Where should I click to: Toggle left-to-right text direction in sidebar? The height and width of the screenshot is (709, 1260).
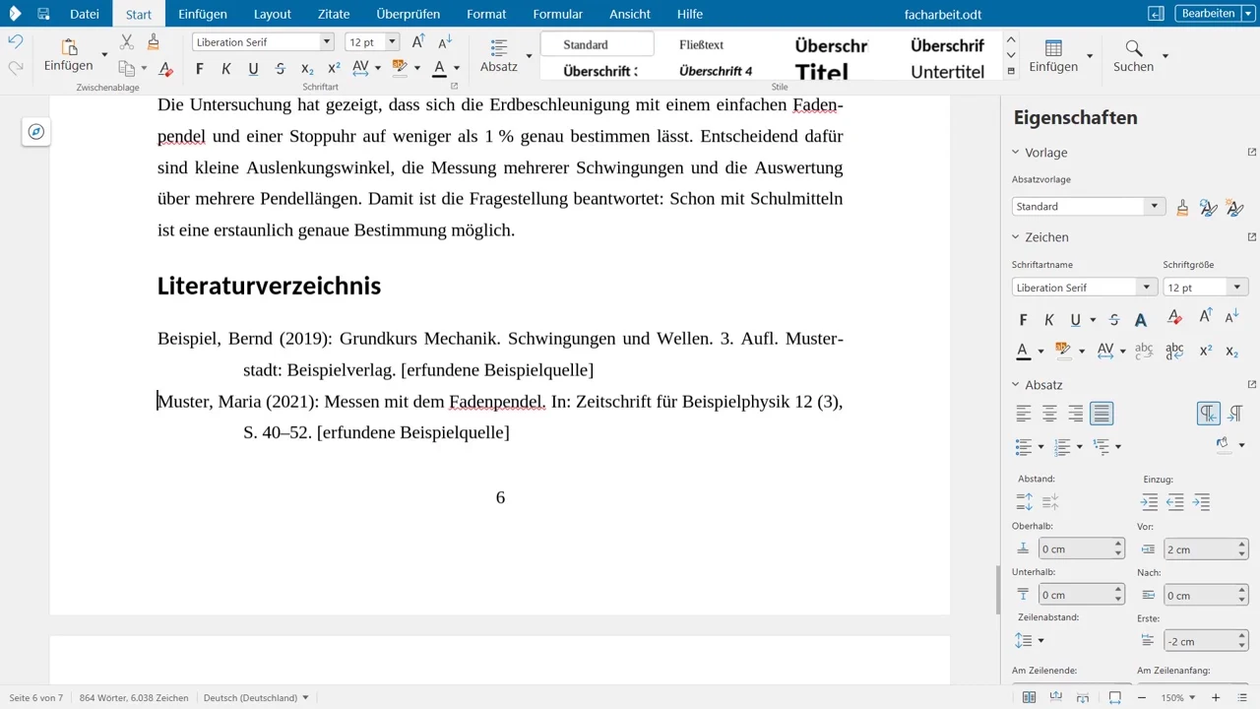(1208, 414)
